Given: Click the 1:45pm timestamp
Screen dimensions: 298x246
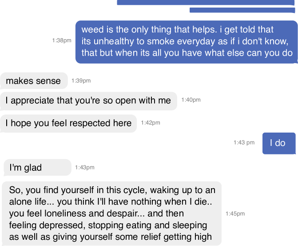Looking at the screenshot, I should pyautogui.click(x=235, y=214).
